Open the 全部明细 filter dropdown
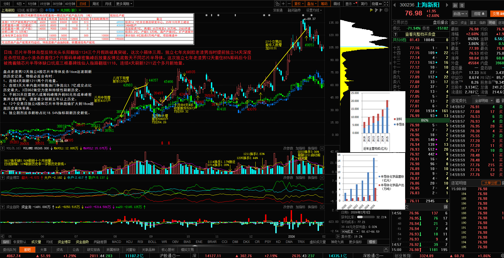This screenshot has width=504, height=258. [484, 101]
